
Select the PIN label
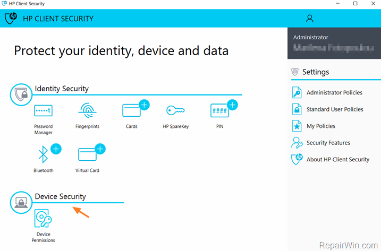219,126
